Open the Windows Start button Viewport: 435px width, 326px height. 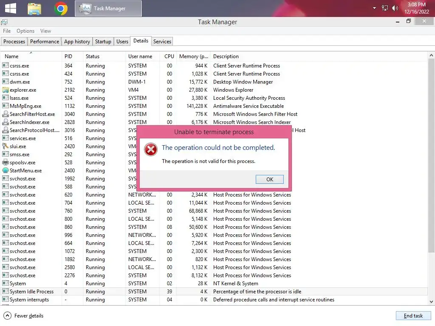pyautogui.click(x=11, y=8)
